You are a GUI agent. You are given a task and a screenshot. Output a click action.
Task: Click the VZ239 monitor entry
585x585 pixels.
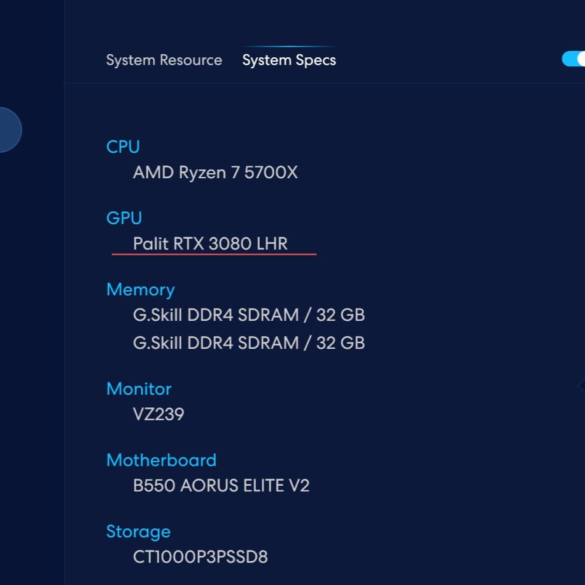pos(159,414)
